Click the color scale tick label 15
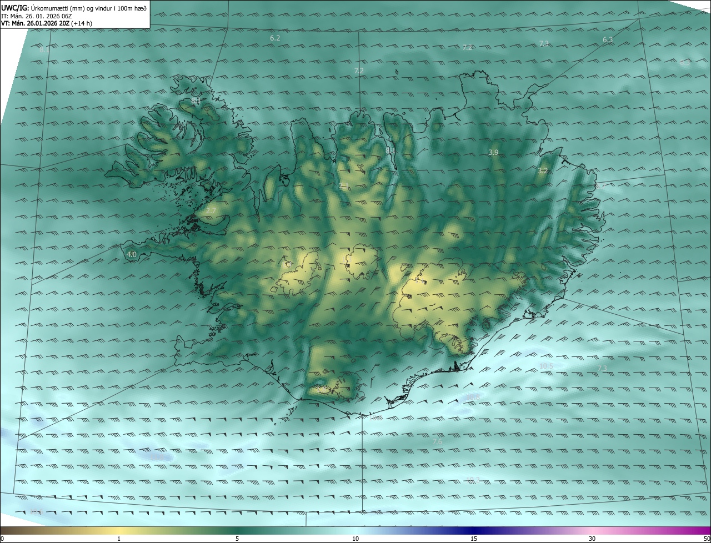This screenshot has height=543, width=711. pyautogui.click(x=474, y=539)
